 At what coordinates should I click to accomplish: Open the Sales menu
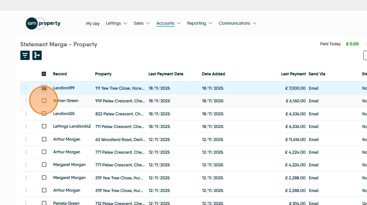(141, 23)
